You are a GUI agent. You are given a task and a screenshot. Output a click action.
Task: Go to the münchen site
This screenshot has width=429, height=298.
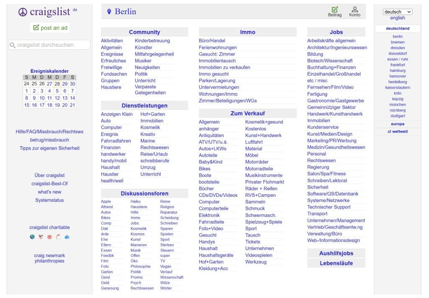point(398,104)
